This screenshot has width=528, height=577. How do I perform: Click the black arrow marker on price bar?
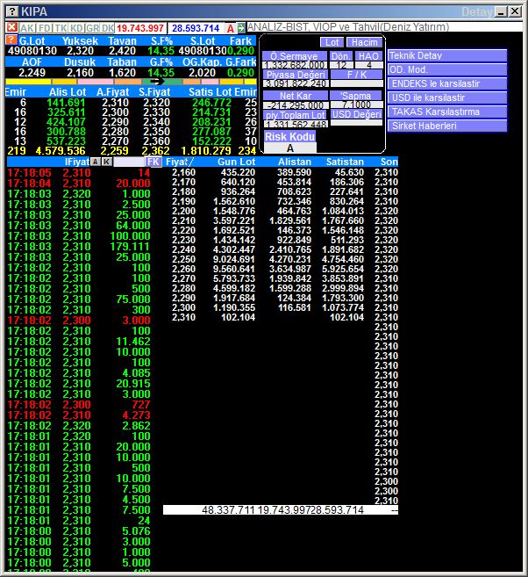tap(157, 82)
